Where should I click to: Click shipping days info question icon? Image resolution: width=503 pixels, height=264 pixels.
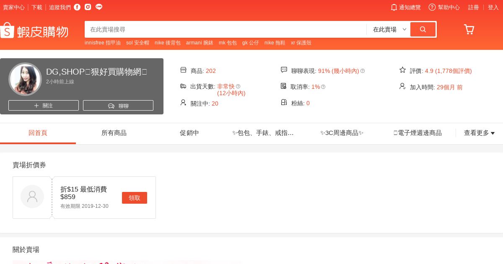(238, 86)
